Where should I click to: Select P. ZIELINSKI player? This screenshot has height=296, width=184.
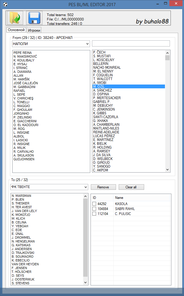click(23, 117)
